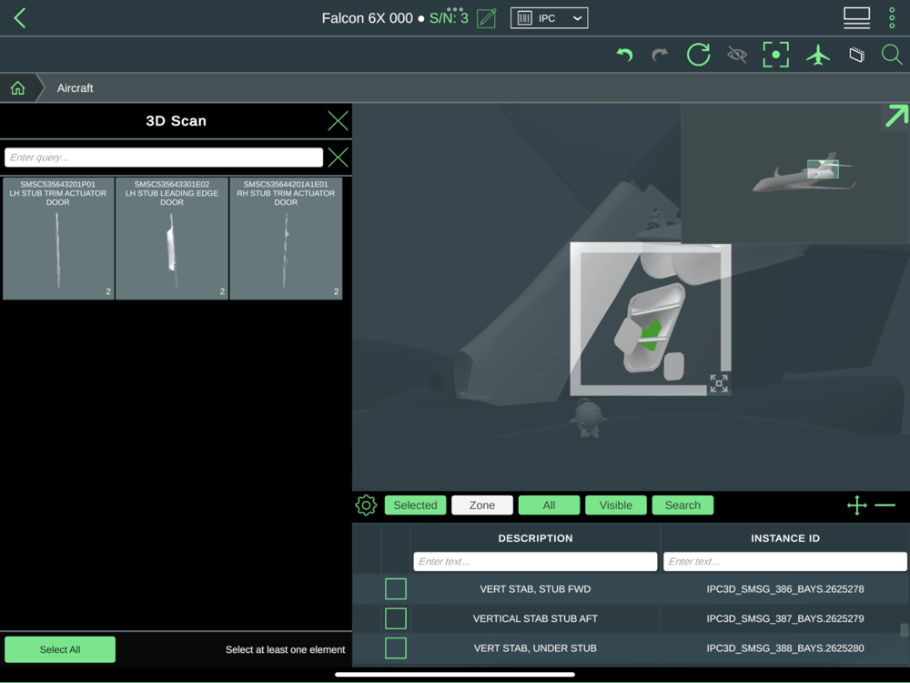The width and height of the screenshot is (910, 683).
Task: Collapse the table with the minus icon
Action: click(885, 505)
